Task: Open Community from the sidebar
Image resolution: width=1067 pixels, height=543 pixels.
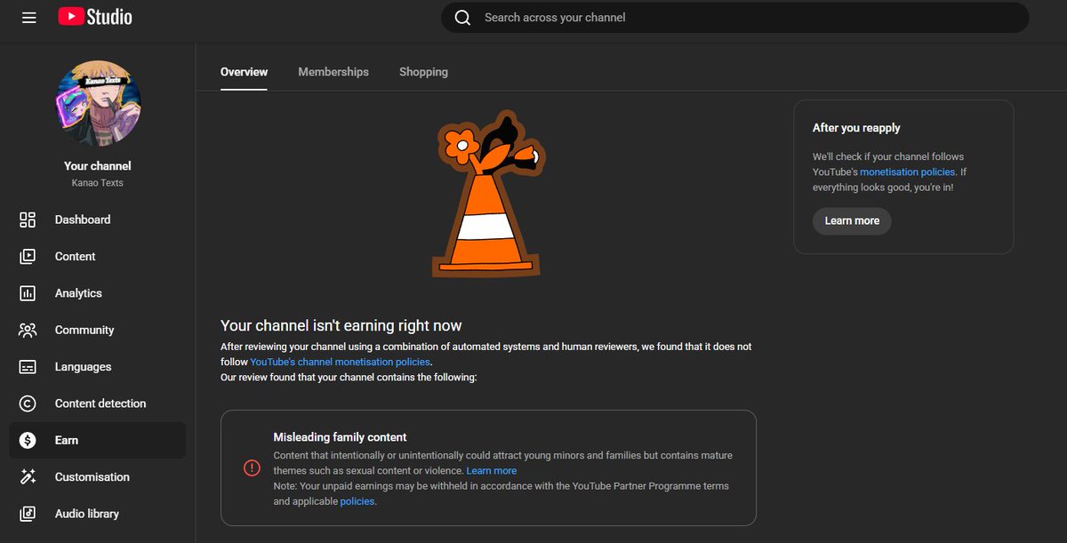Action: 98,330
